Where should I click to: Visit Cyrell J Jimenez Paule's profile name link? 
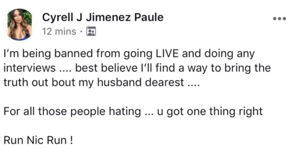103,17
